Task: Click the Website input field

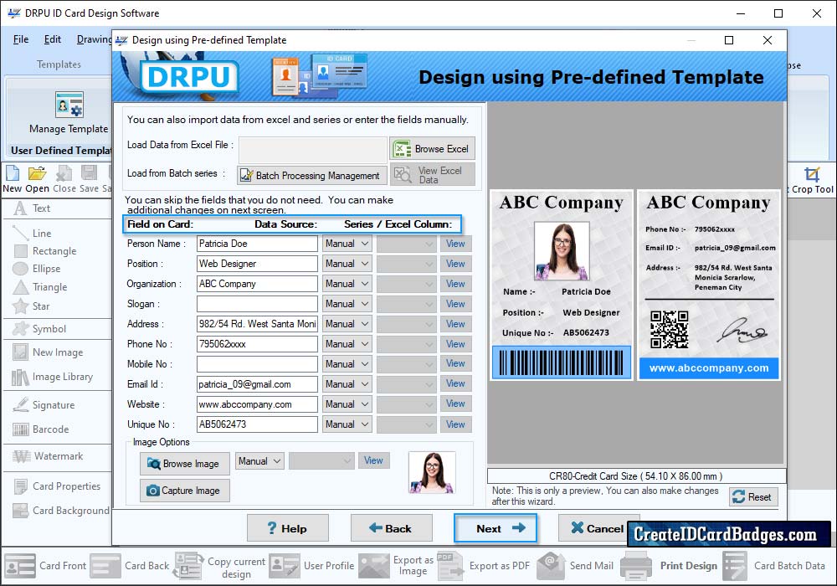Action: (x=257, y=404)
